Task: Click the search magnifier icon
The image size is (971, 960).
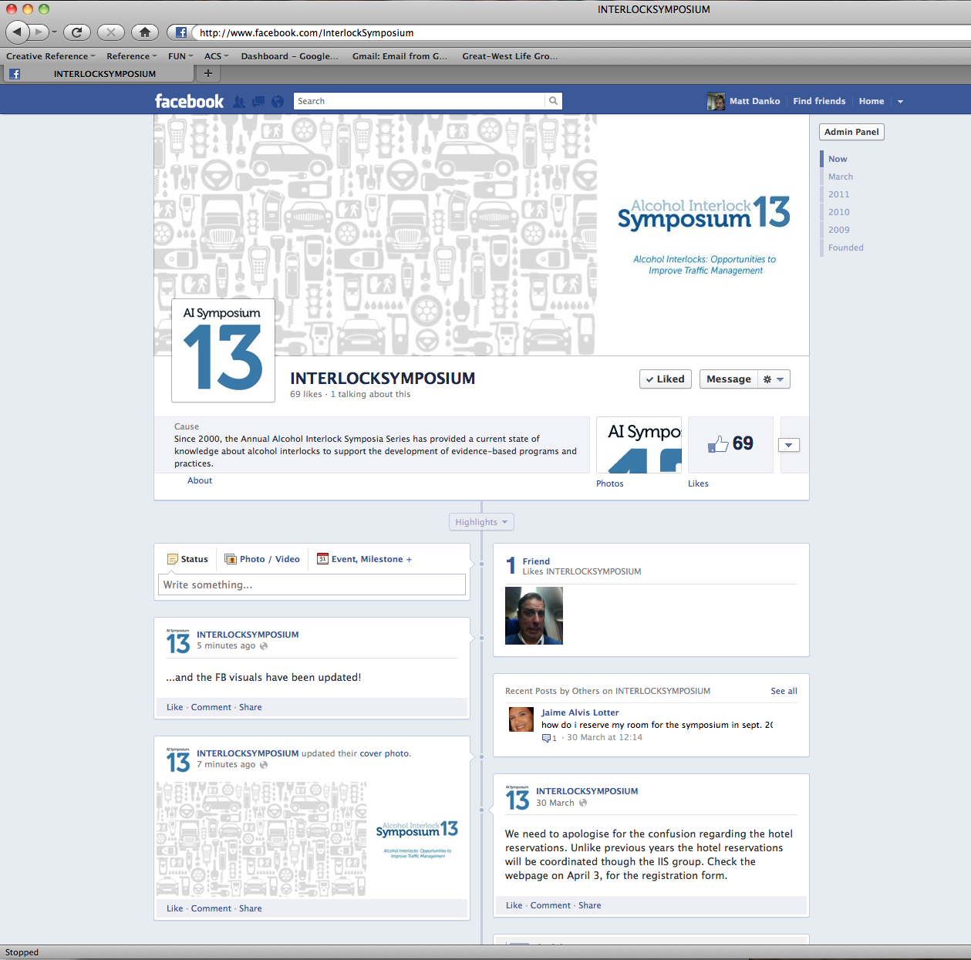Action: (x=553, y=101)
